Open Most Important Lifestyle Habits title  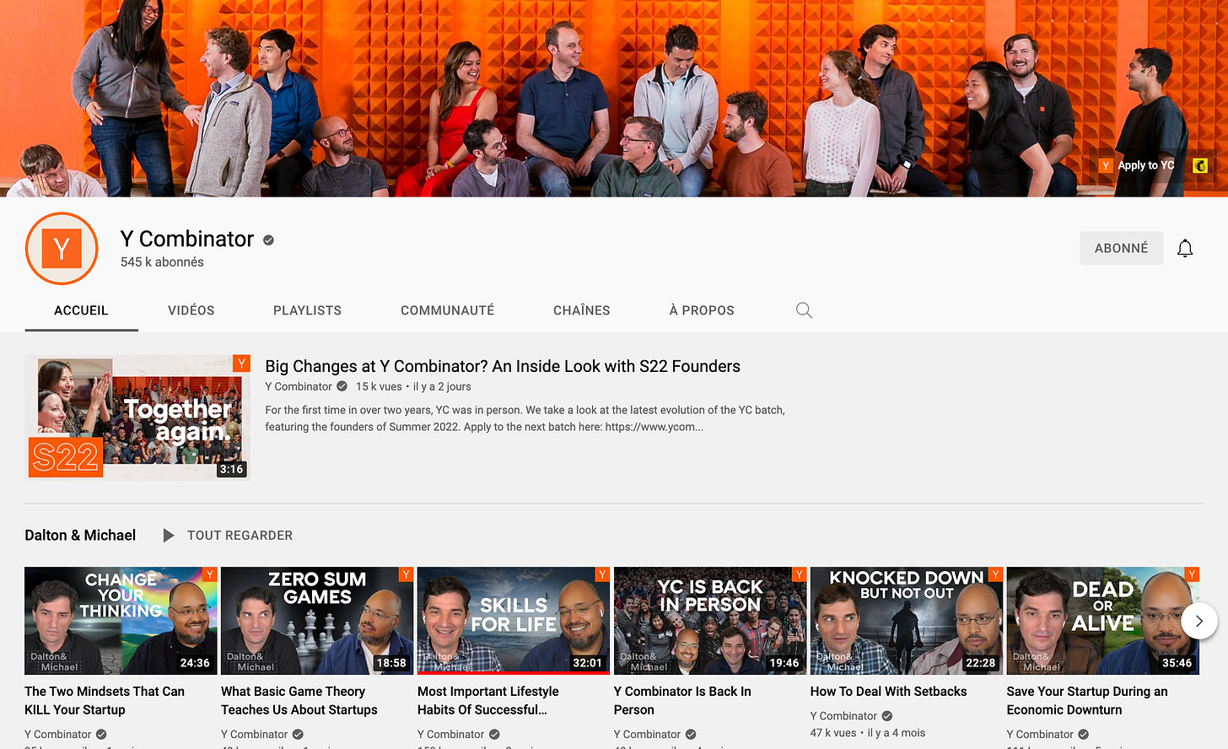tap(488, 701)
